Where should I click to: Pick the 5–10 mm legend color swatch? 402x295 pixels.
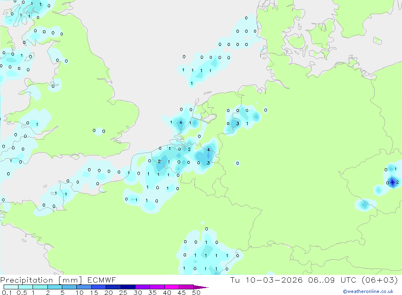tap(69, 287)
